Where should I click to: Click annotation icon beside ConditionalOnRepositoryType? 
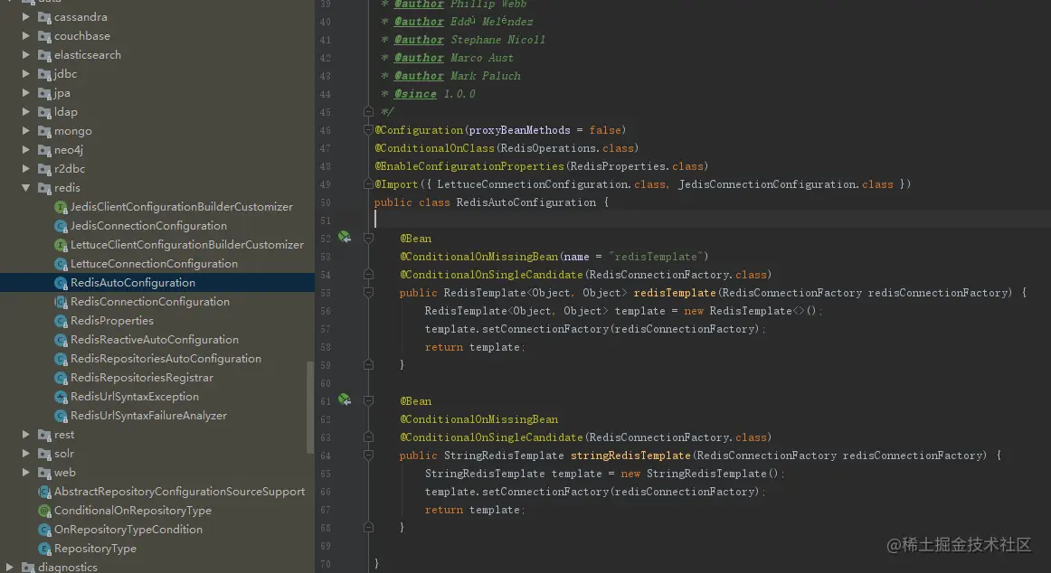click(44, 510)
